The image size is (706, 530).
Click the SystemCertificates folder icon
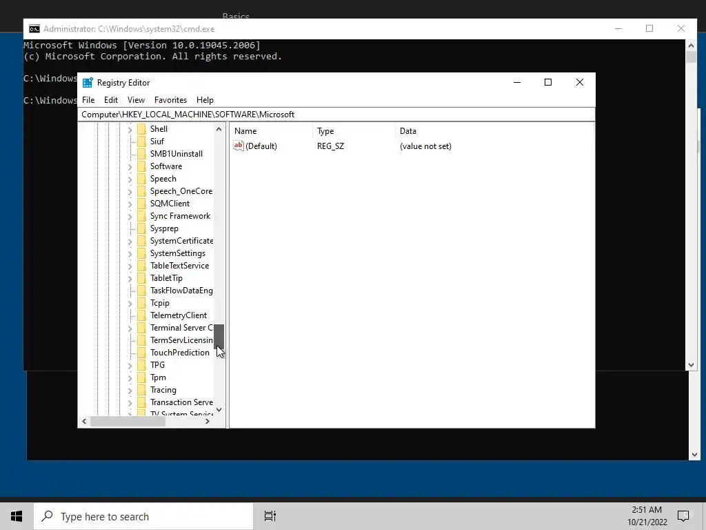tap(141, 241)
